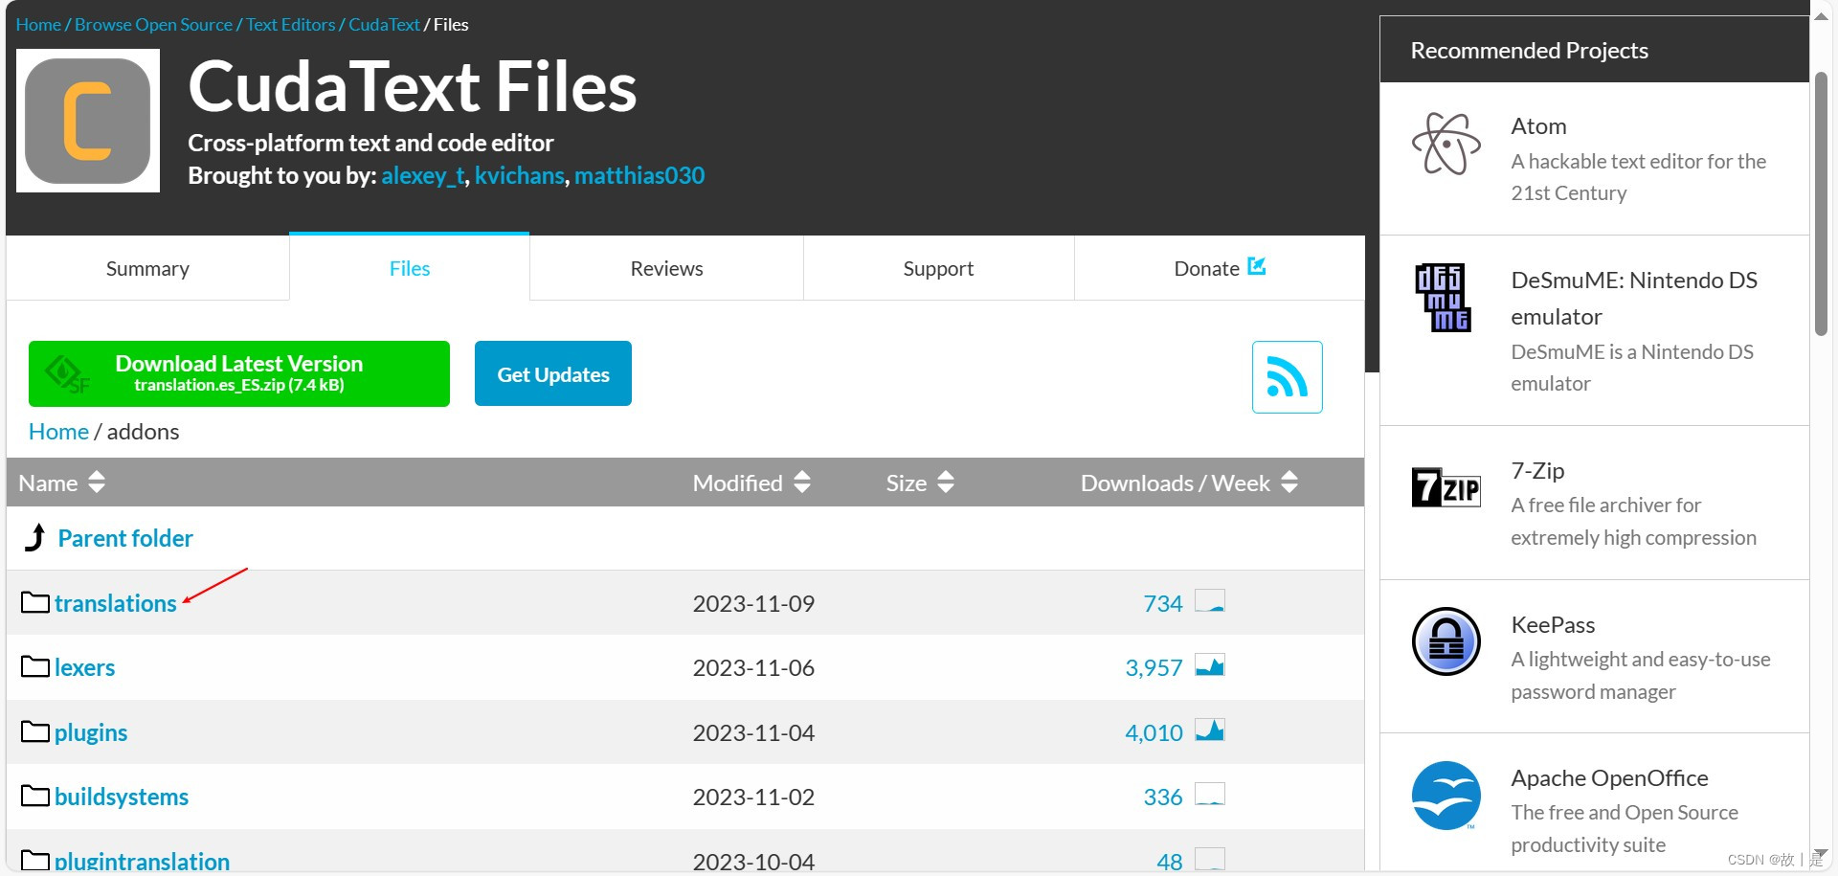This screenshot has height=876, width=1838.
Task: Open author alexey_t profile link
Action: (x=423, y=176)
